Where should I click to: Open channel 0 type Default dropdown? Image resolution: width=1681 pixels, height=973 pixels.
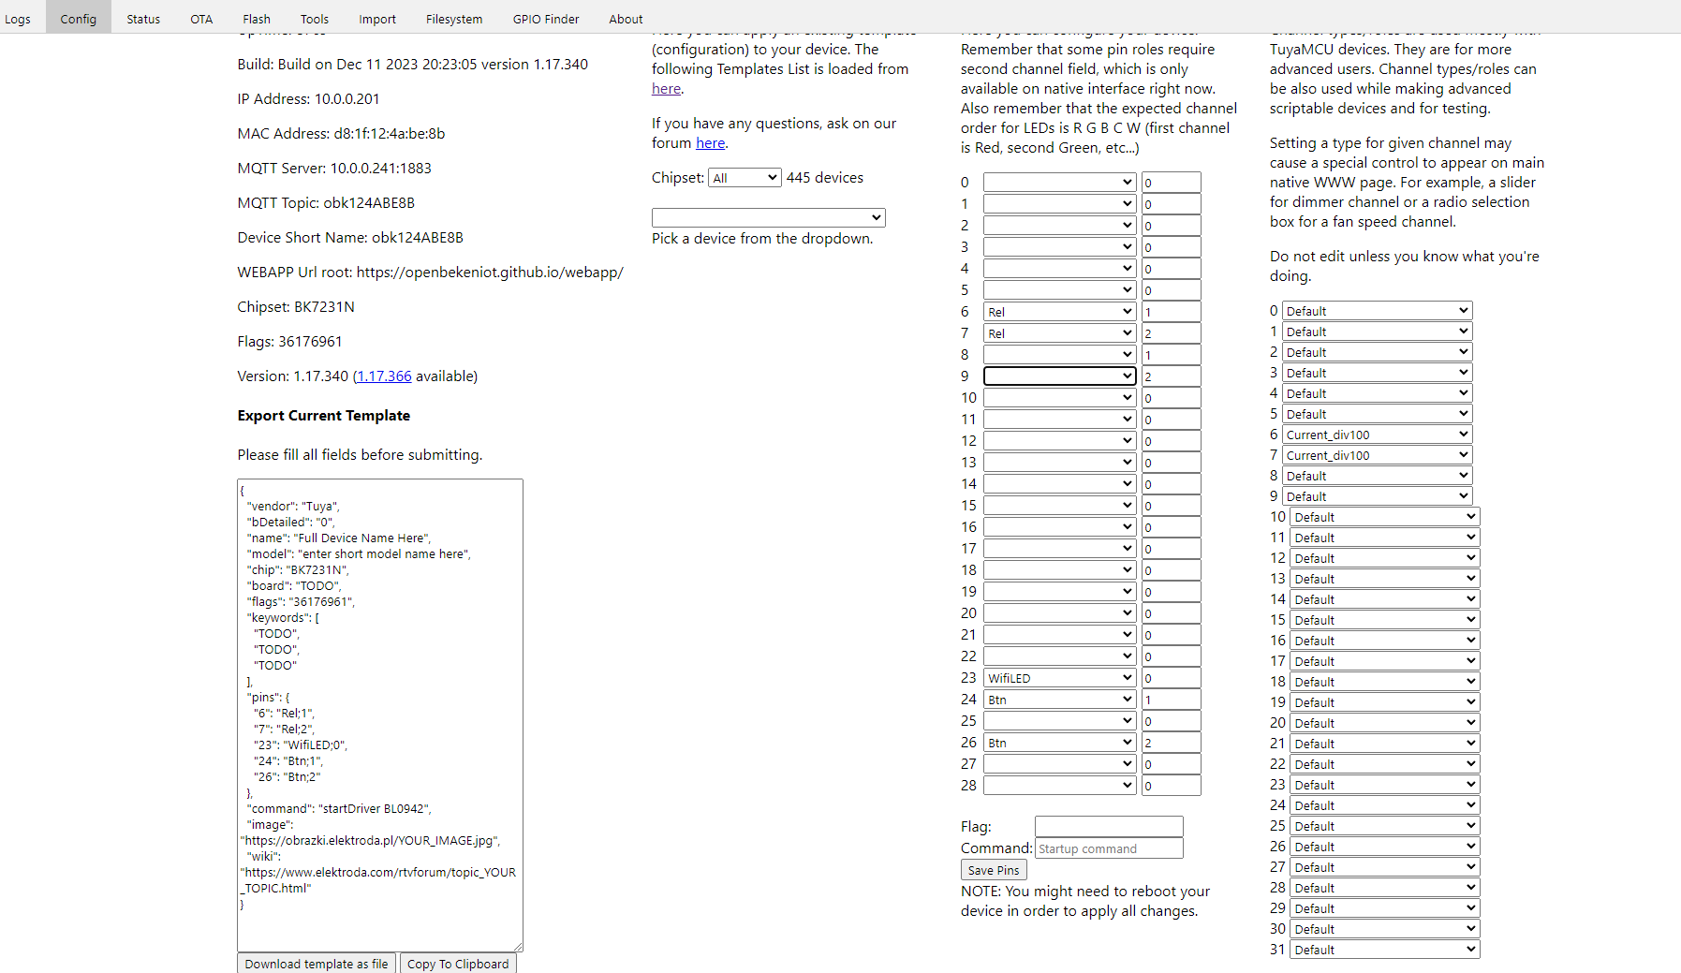coord(1378,311)
